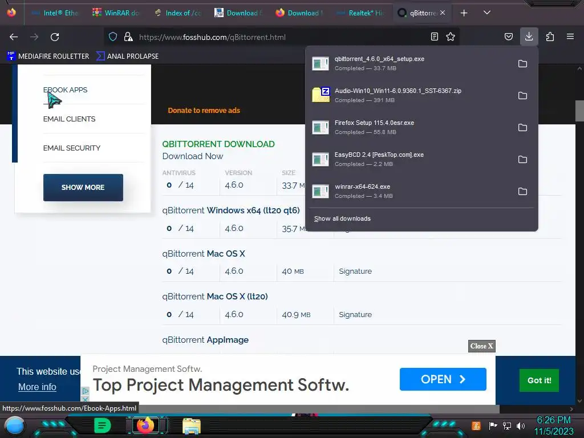Open More info cookie link
The width and height of the screenshot is (584, 438).
tap(37, 387)
